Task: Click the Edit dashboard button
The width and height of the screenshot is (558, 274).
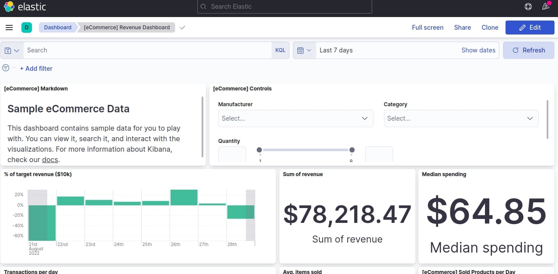Action: coord(530,28)
